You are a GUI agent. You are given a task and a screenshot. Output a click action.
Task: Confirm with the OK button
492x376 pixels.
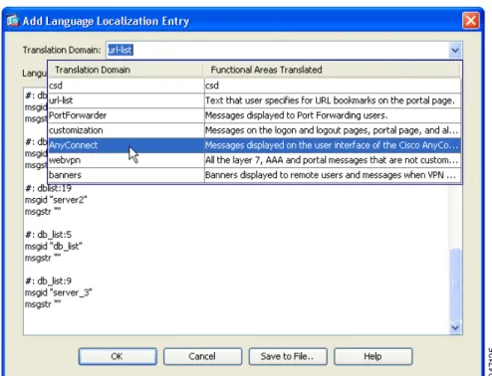tap(118, 356)
